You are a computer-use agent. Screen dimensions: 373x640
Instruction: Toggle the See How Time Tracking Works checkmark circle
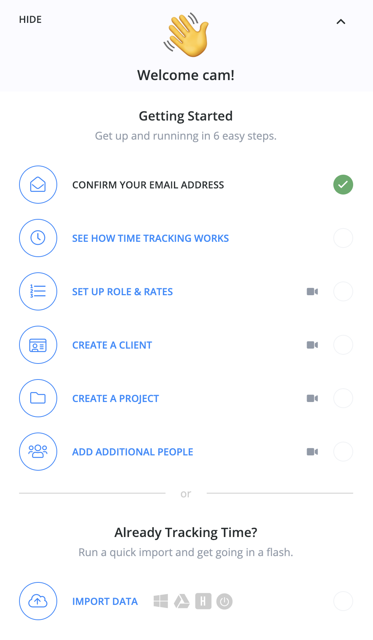click(343, 238)
